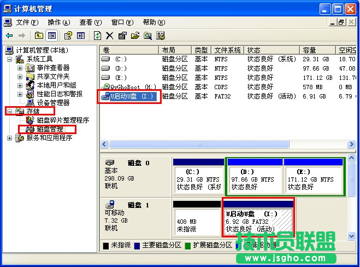Click the Refresh toolbar icon
360x267 pixels.
point(97,36)
